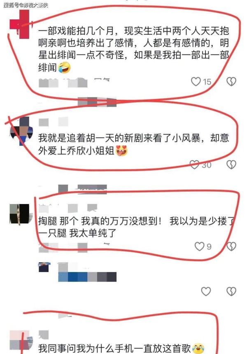Tap 搜狐号@影视大豪侠 watermark

26,5
